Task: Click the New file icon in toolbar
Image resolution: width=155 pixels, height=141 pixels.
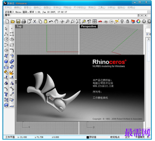Action: click(7, 21)
